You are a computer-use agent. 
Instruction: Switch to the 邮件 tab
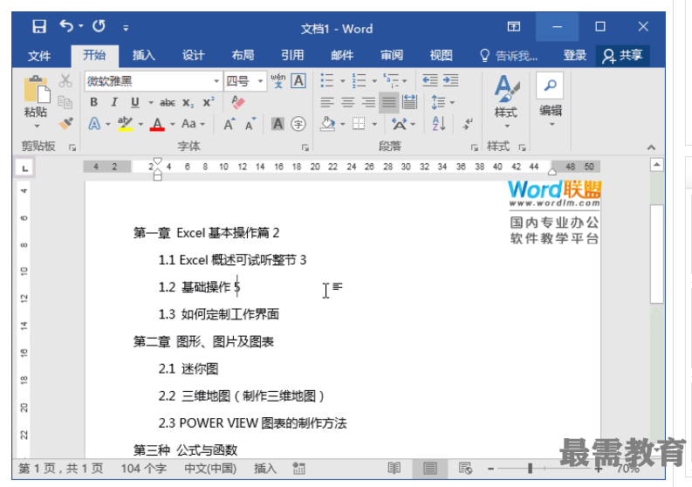(x=342, y=55)
